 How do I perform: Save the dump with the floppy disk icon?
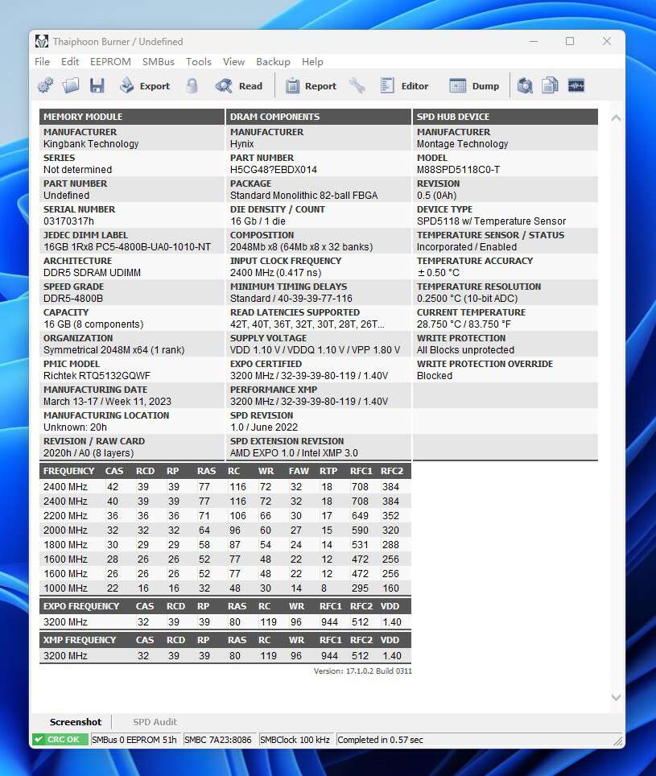click(x=97, y=86)
